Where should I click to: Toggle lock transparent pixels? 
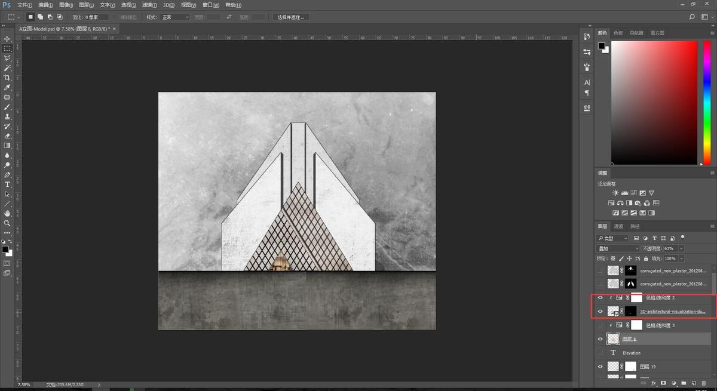(x=612, y=258)
